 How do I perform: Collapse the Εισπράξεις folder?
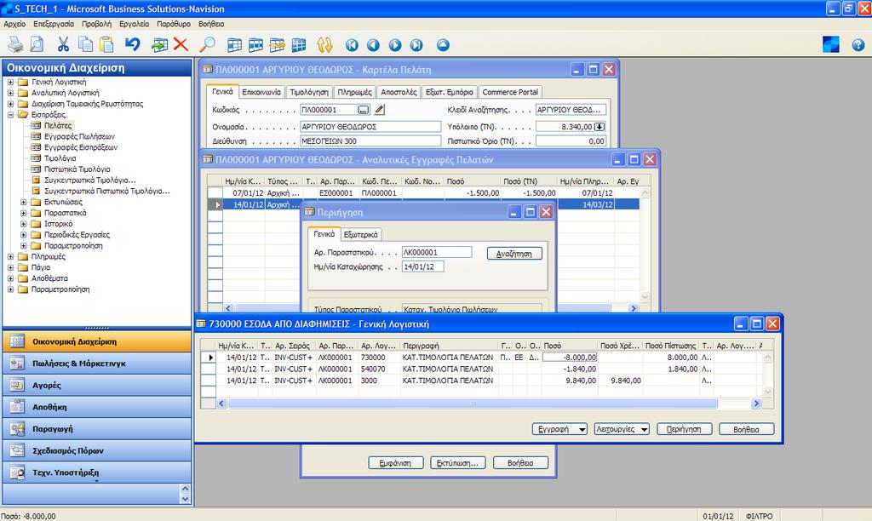10,115
